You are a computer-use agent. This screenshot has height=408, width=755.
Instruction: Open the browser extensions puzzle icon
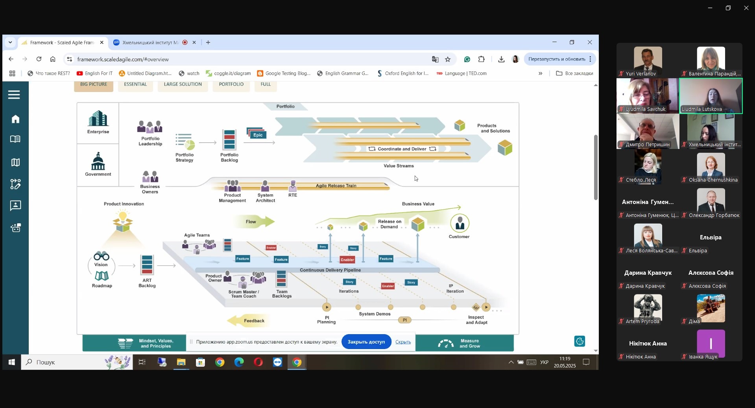pyautogui.click(x=481, y=59)
